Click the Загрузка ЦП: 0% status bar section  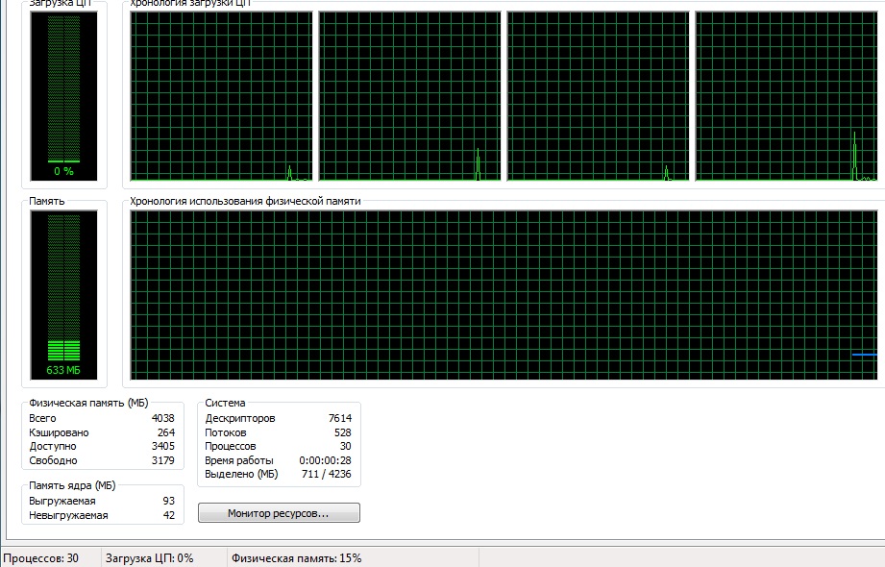pyautogui.click(x=149, y=558)
